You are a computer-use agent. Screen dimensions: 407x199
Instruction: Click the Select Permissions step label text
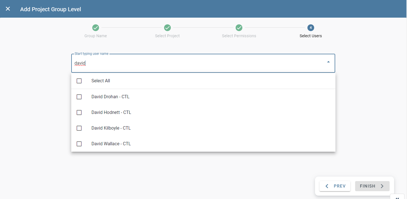tap(239, 36)
